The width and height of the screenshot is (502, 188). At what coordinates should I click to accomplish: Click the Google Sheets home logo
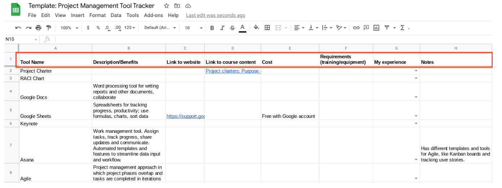(16, 10)
